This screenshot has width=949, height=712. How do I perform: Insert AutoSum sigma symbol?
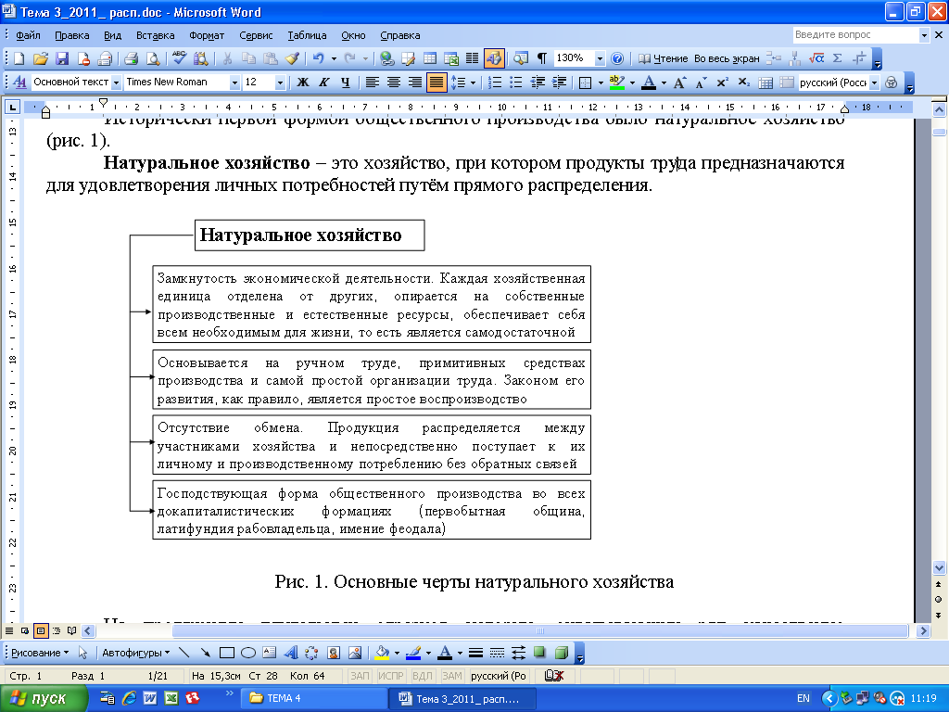(838, 58)
